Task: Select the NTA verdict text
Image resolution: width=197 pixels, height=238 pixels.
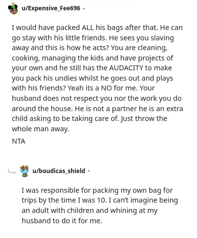Action: click(19, 141)
